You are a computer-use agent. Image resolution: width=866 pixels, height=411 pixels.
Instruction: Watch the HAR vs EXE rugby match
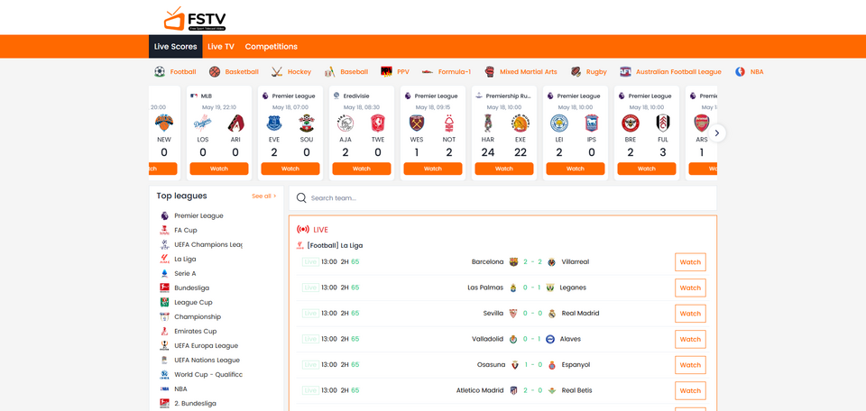click(504, 169)
